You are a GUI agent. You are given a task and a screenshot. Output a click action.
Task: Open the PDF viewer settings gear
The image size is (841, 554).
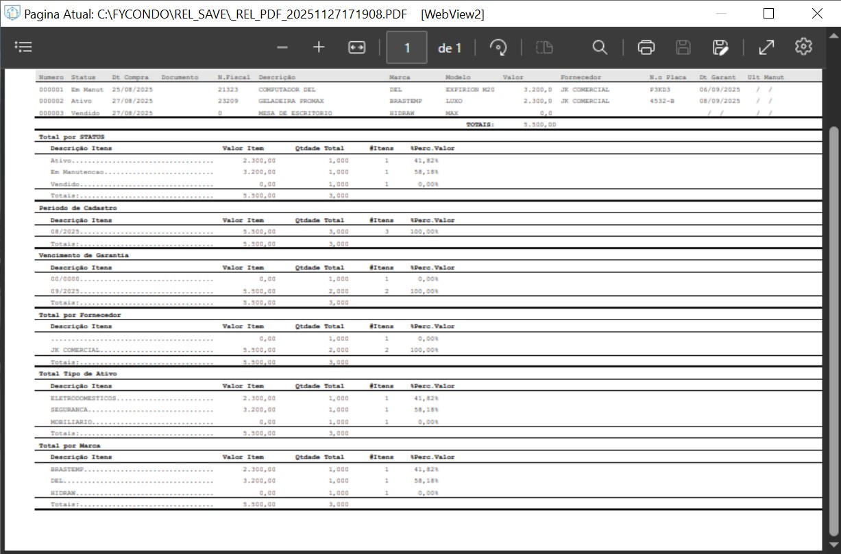click(x=803, y=47)
